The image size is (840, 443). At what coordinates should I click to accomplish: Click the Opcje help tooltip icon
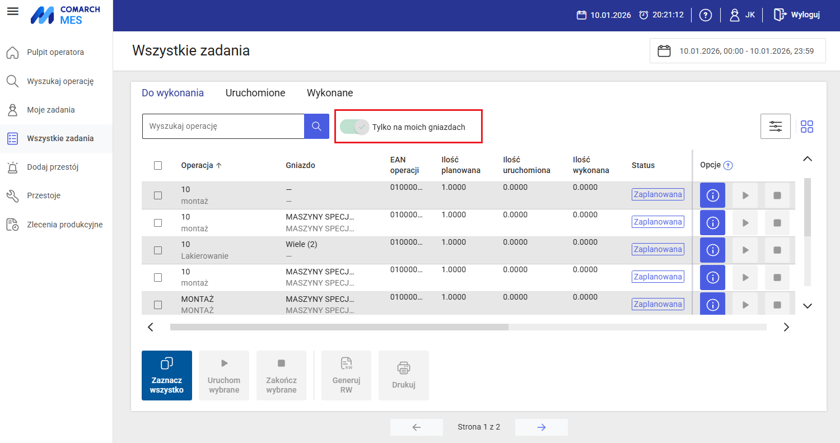point(728,165)
